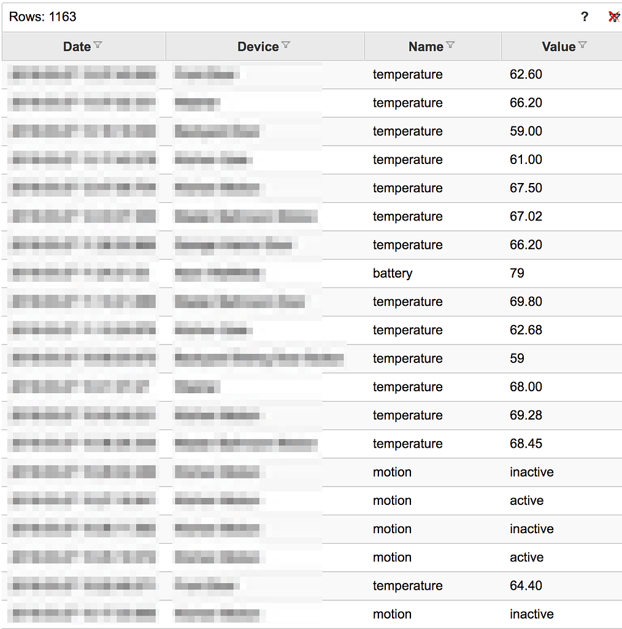Image resolution: width=622 pixels, height=629 pixels.
Task: Click the 68.45 value cell
Action: coord(526,443)
